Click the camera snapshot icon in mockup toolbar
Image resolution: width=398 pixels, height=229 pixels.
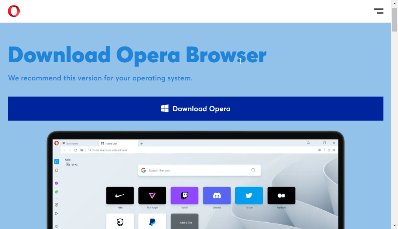pyautogui.click(x=320, y=150)
